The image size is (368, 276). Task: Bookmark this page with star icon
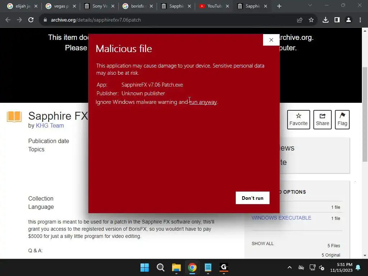point(311,20)
